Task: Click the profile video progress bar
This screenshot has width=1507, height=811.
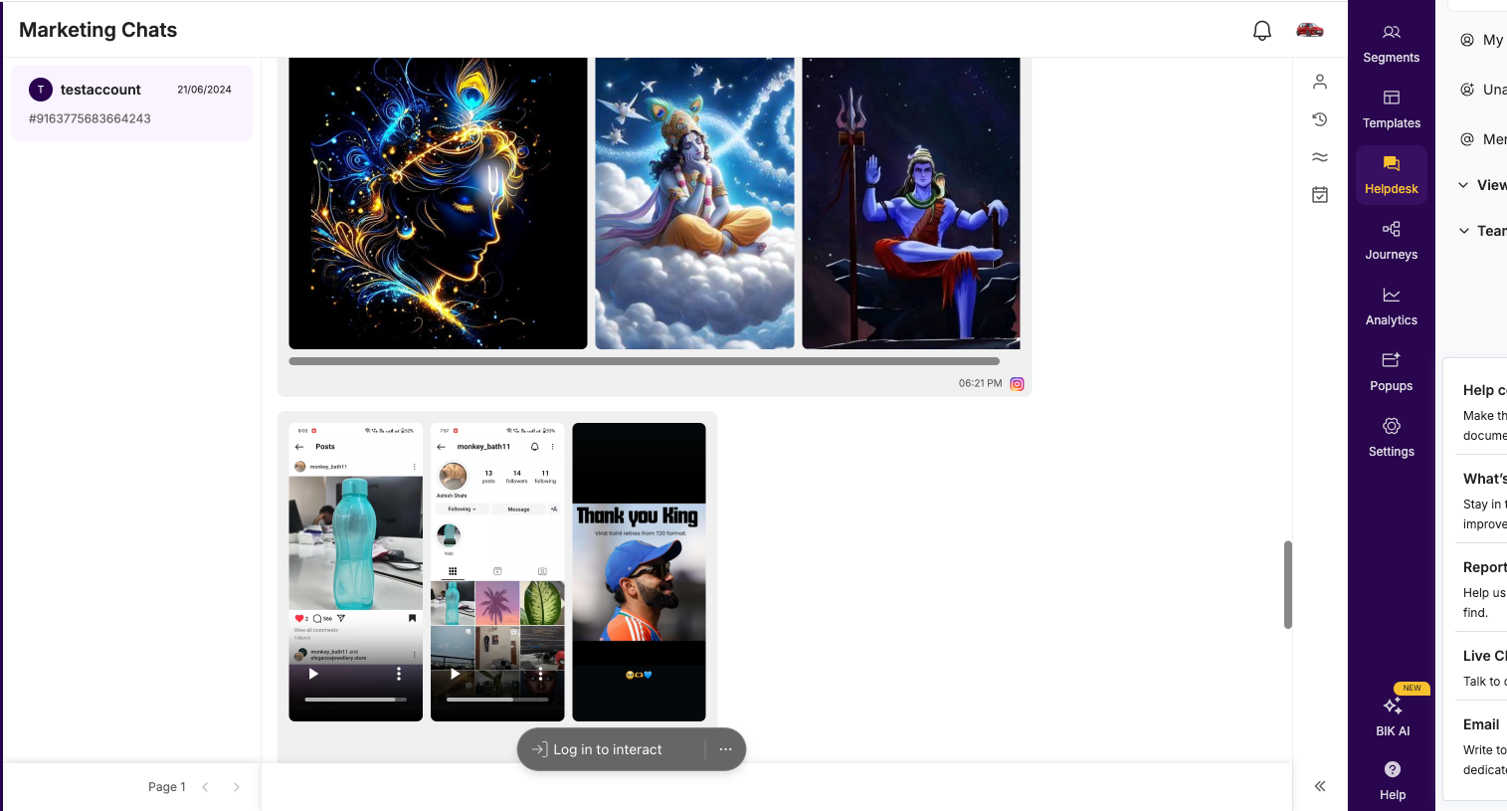Action: pyautogui.click(x=497, y=700)
